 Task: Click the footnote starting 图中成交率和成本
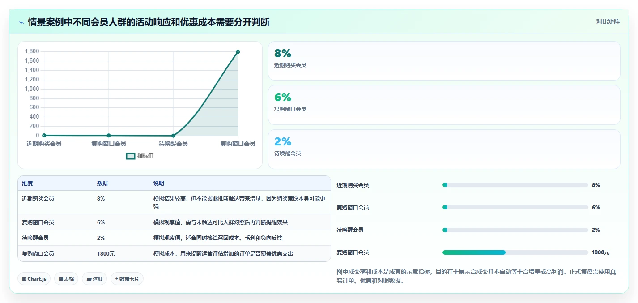[x=476, y=276]
